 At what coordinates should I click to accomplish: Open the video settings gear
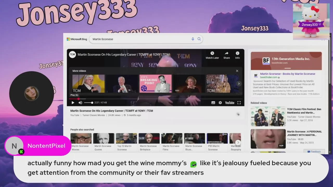220,103
